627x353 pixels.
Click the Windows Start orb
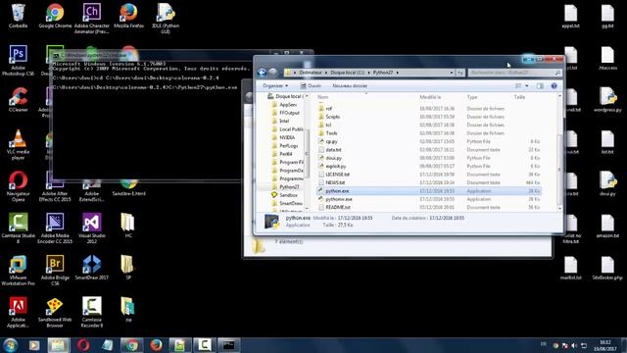(10, 345)
